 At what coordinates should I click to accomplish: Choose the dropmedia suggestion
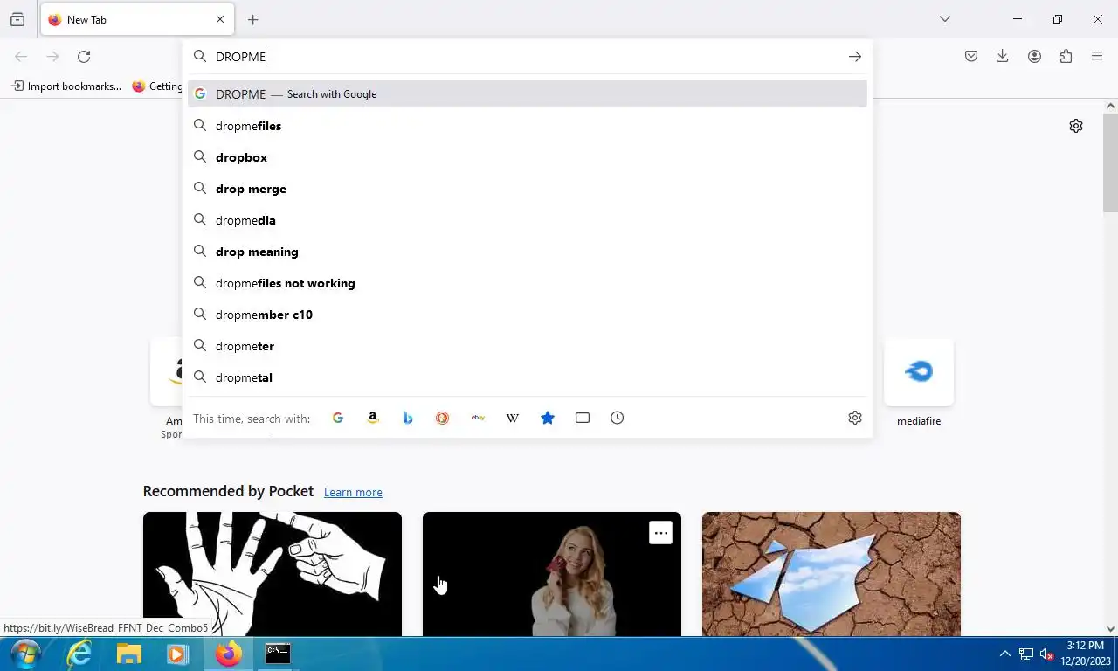pyautogui.click(x=528, y=220)
